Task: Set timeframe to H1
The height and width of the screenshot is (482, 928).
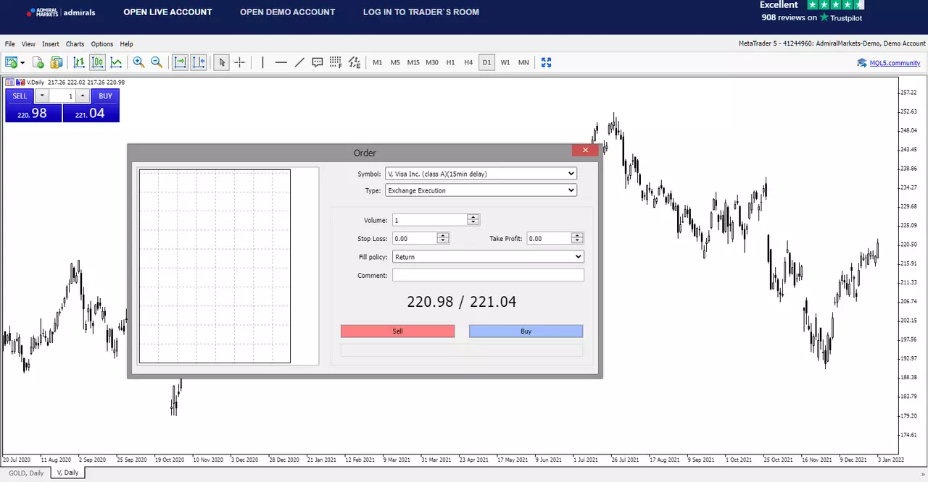Action: [x=450, y=62]
